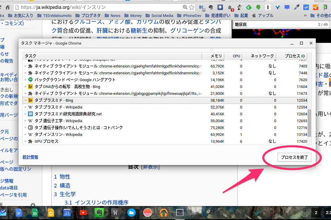Viewport: 331px width, 220px height.
Task: Select the eyedropper color picker extension
Action: 297,7
